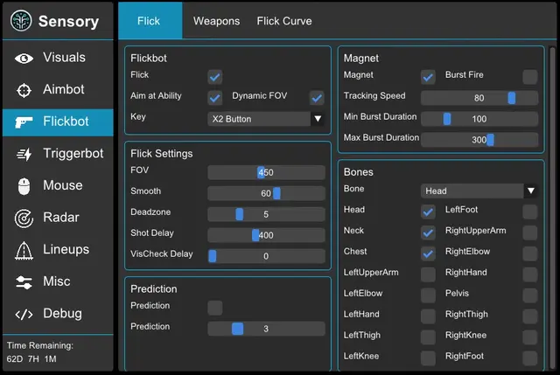This screenshot has width=560, height=375.
Task: Enable the Burst Fire checkbox
Action: click(529, 77)
